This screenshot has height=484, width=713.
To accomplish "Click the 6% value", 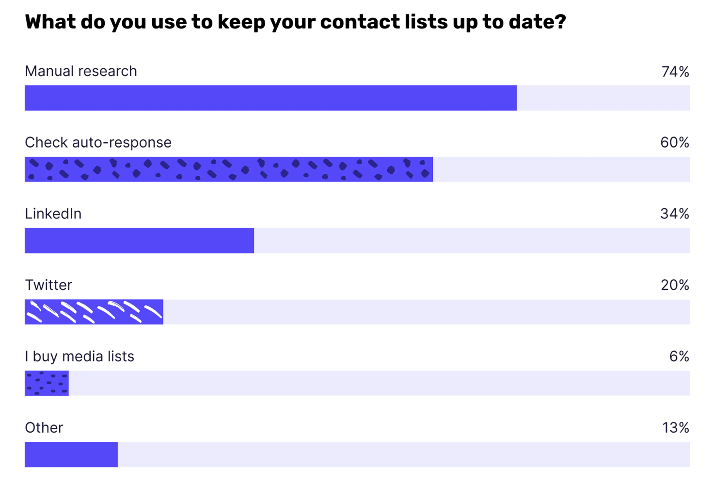I will pyautogui.click(x=679, y=356).
